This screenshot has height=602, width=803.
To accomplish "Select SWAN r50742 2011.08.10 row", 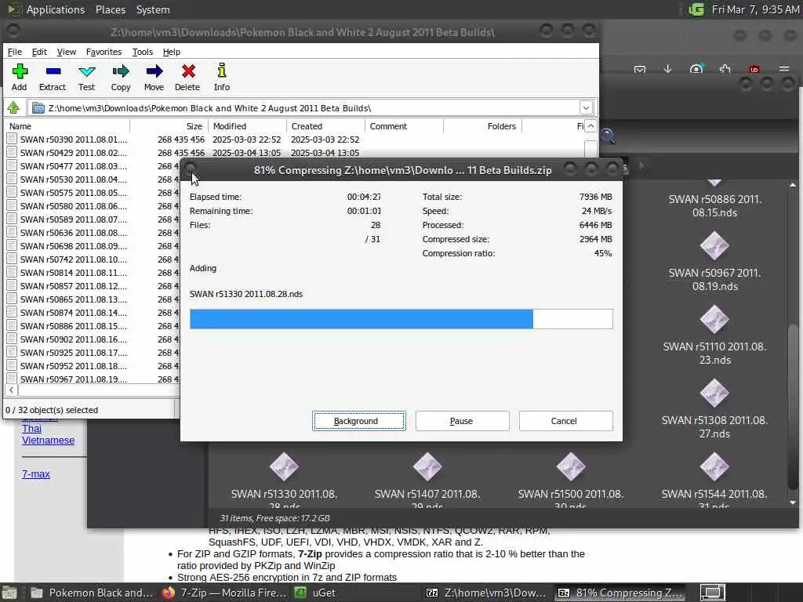I will 93,259.
